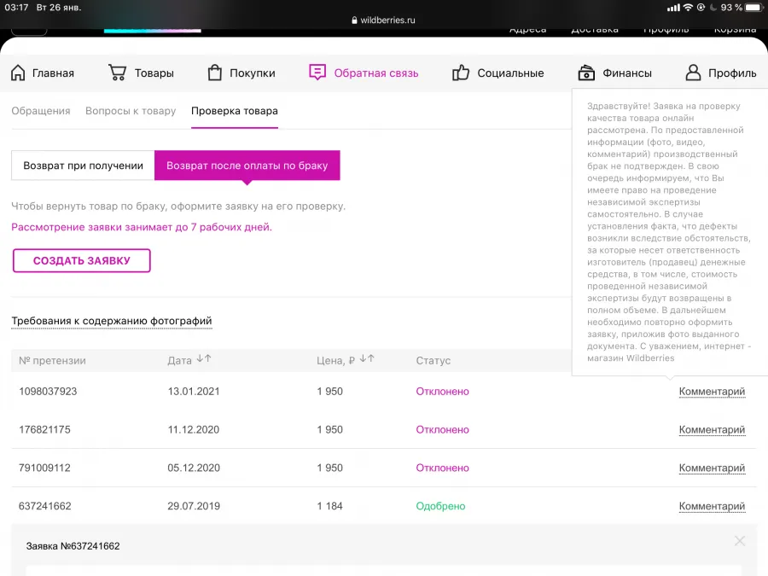
Task: Choose Возврат после оплаты по браку option
Action: coord(247,166)
